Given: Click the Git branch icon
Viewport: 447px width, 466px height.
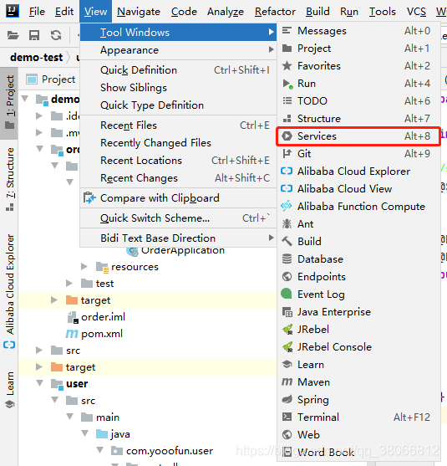Looking at the screenshot, I should [x=287, y=154].
